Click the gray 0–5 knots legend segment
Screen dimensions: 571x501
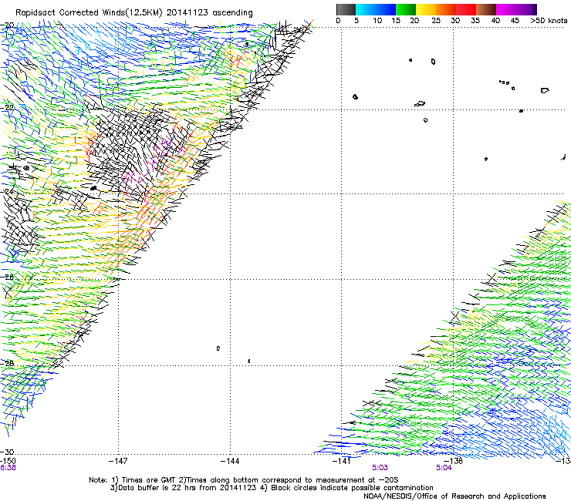tap(346, 9)
